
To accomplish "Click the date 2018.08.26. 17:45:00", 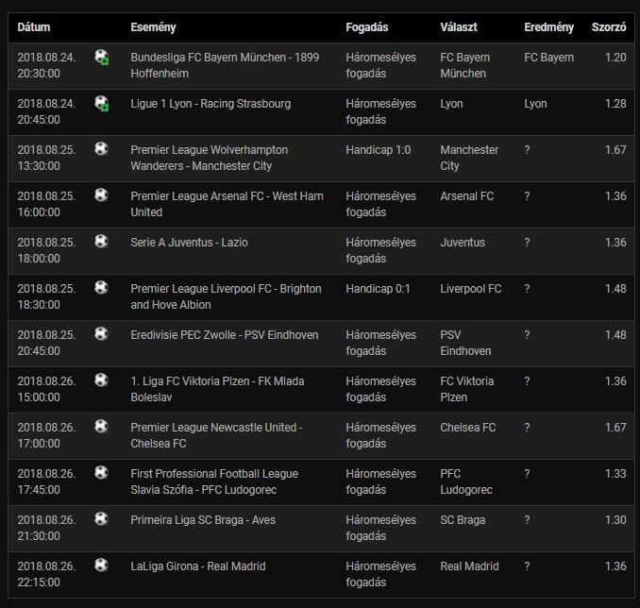I will [46, 481].
